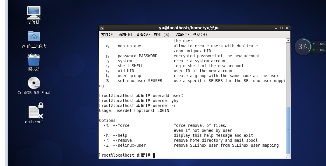Open the 终端(T) menu

click(x=182, y=34)
